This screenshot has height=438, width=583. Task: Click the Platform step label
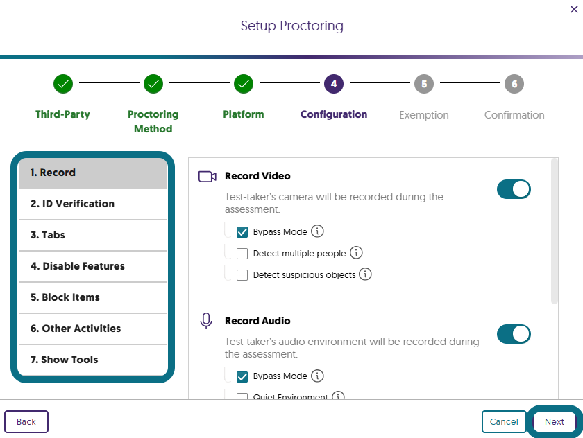[x=244, y=114]
